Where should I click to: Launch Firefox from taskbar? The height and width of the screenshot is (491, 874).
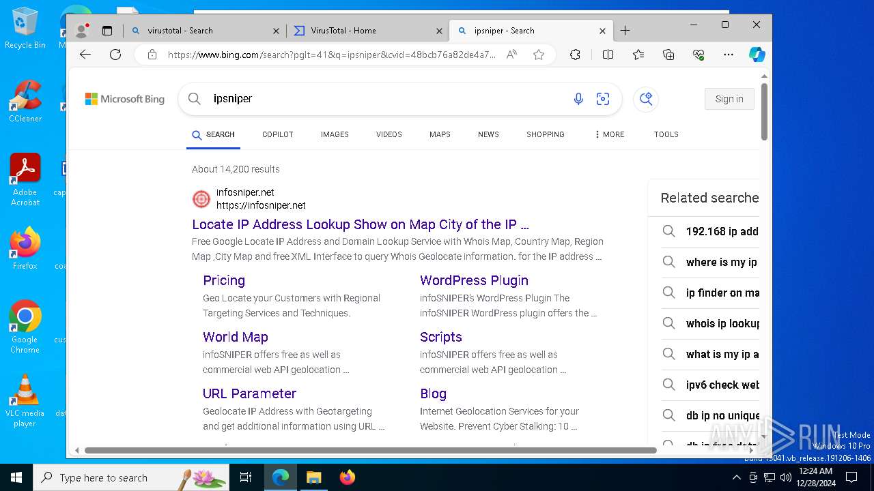pyautogui.click(x=348, y=477)
